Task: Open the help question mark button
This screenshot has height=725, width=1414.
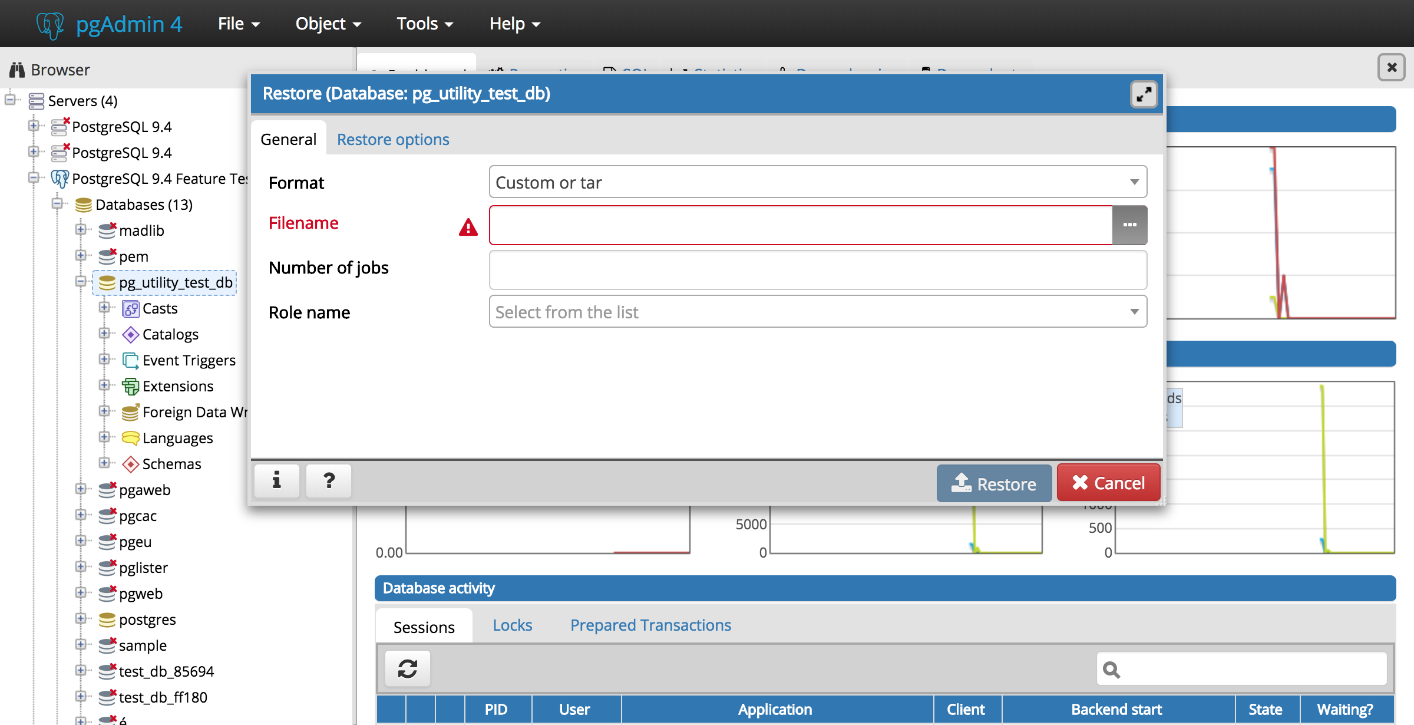Action: click(329, 481)
